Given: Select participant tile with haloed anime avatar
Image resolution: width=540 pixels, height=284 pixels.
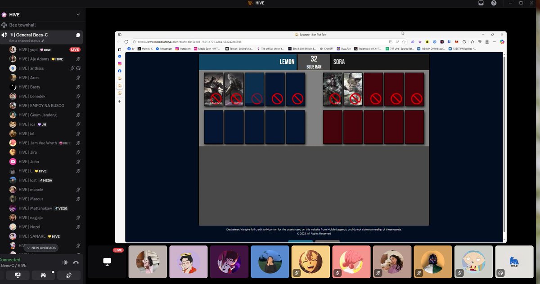Looking at the screenshot, I should pos(189,262).
